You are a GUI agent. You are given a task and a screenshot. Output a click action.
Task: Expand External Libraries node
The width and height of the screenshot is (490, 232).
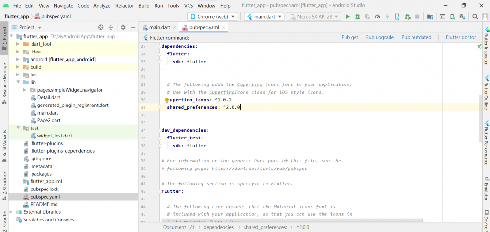point(11,212)
